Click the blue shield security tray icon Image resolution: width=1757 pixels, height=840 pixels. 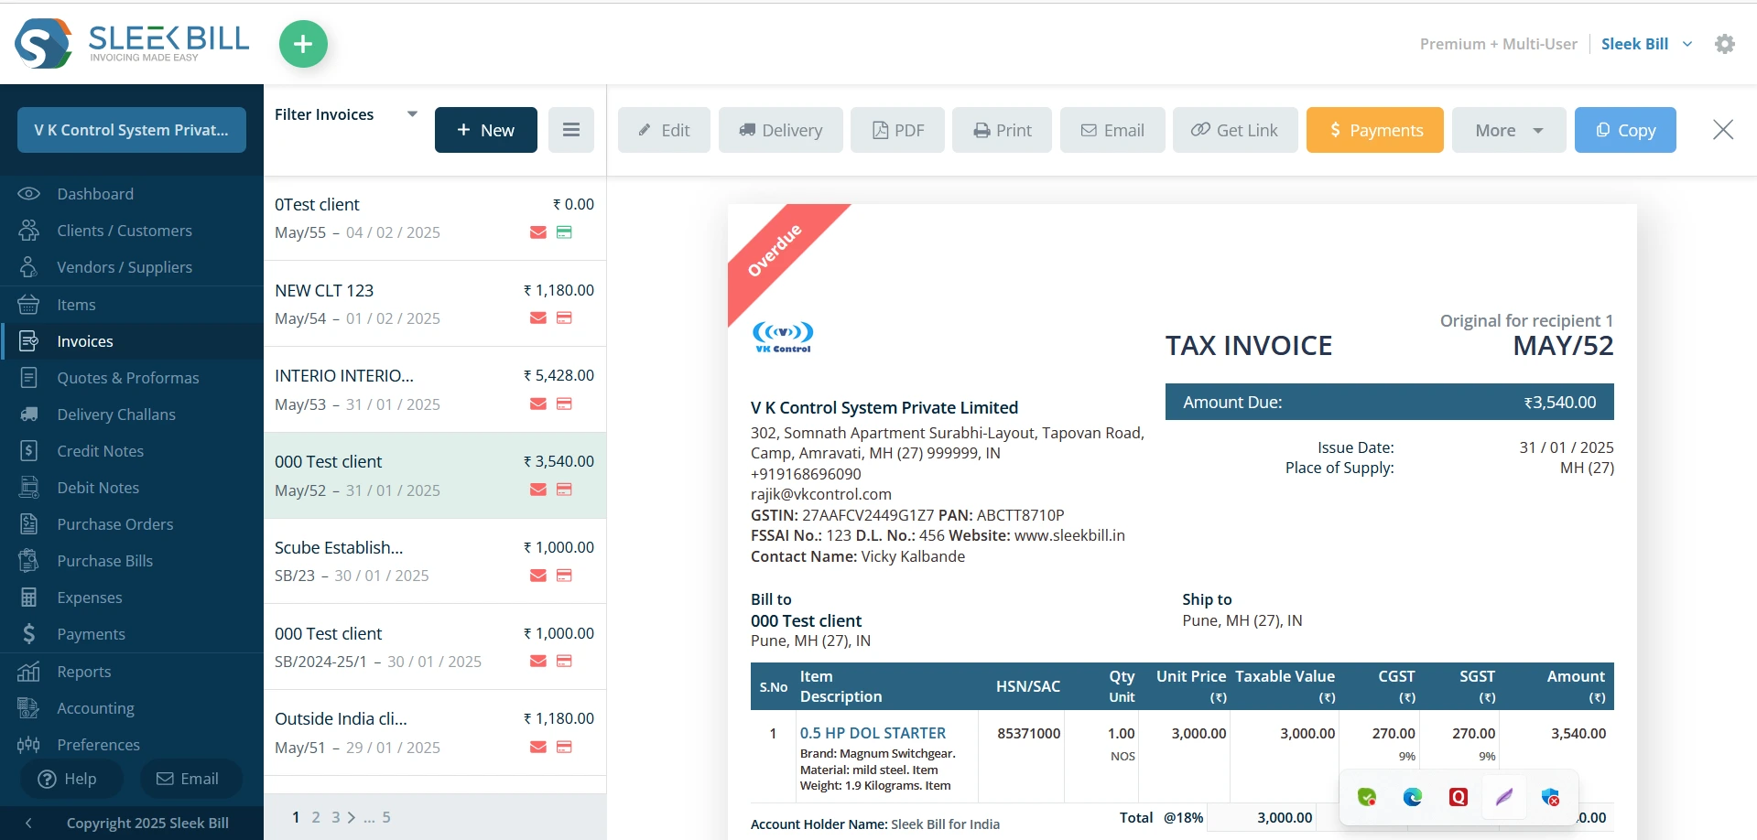click(x=1550, y=797)
